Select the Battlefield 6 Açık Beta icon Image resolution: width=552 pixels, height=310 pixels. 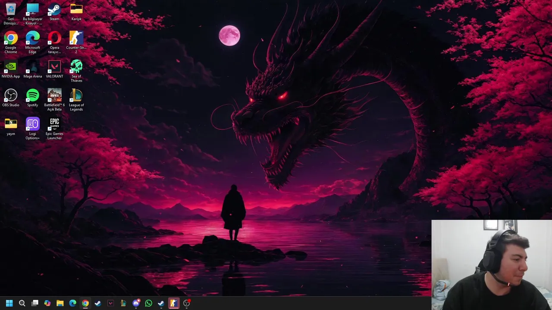(x=54, y=100)
